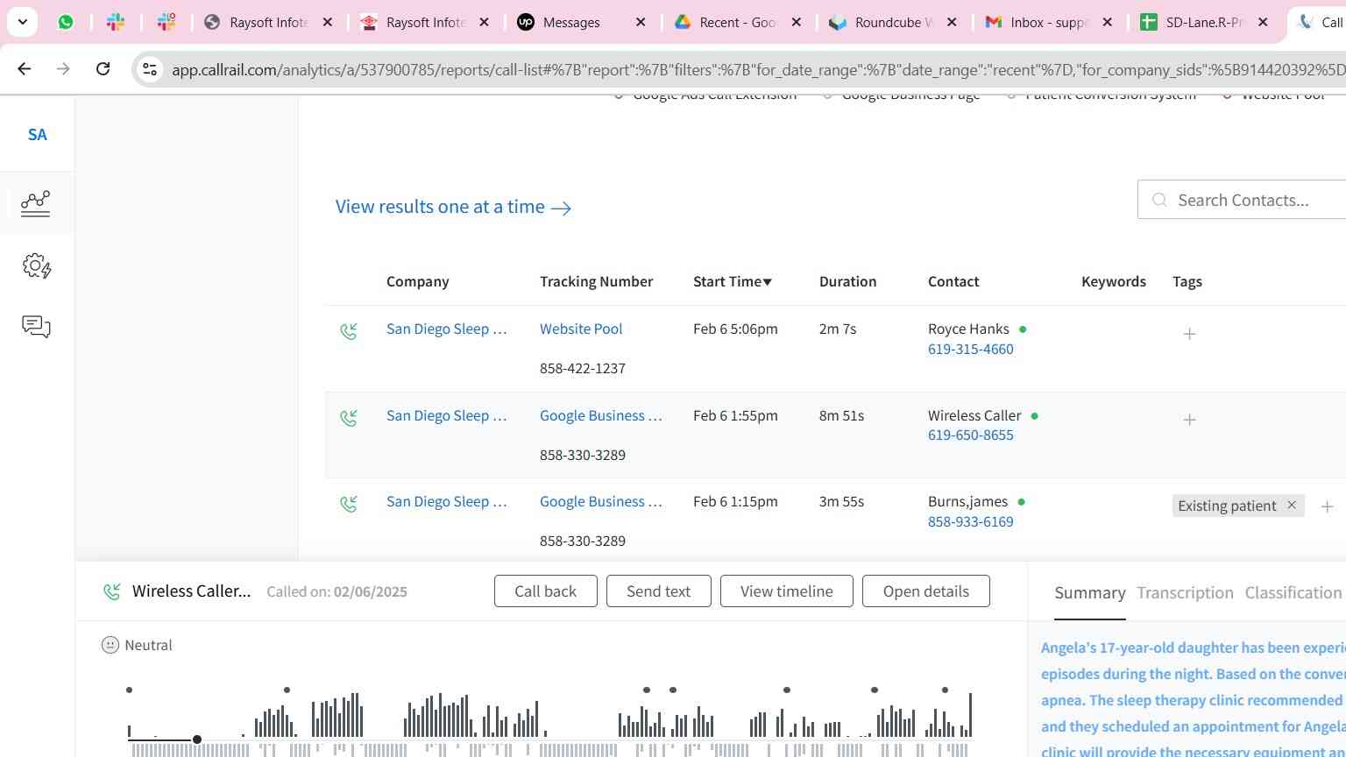Open Google Business tracking link for Feb 6 1:55pm call

(x=601, y=416)
